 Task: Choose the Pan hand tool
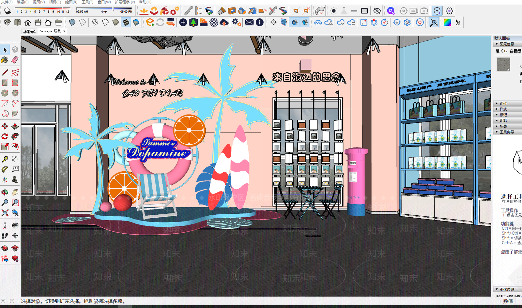[x=15, y=192]
